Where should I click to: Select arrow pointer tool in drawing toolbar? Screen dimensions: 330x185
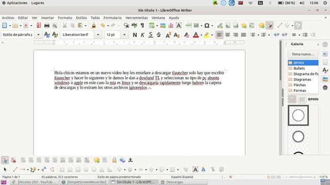(x=5, y=170)
